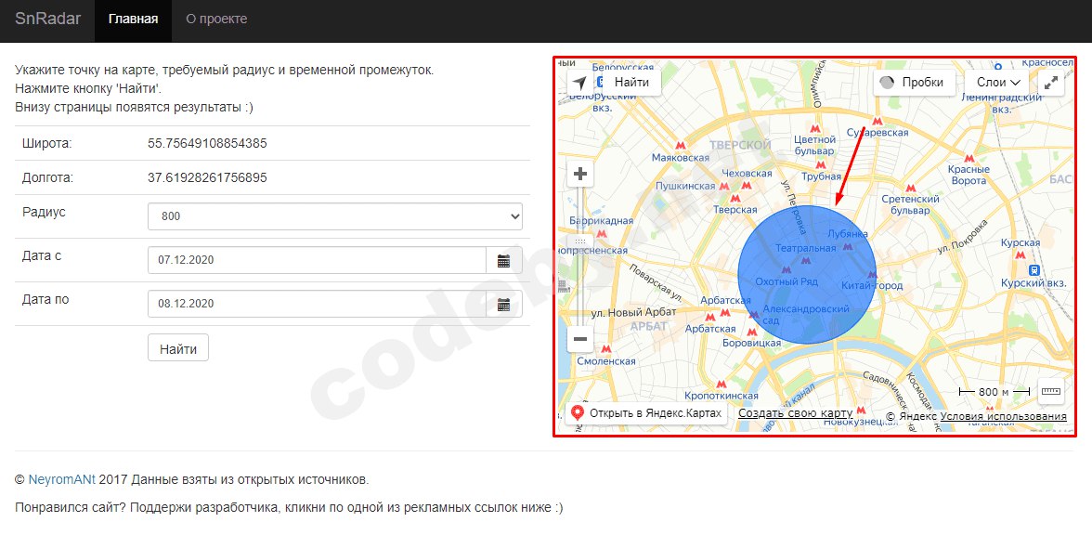Zoom in with the plus button

point(580,174)
